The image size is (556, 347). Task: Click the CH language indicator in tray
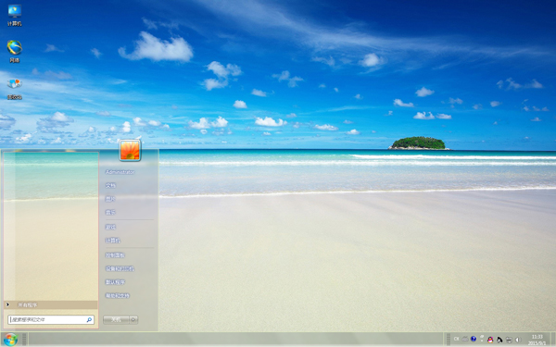[x=456, y=339]
